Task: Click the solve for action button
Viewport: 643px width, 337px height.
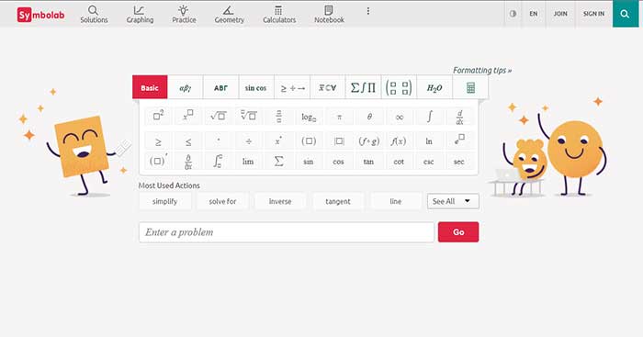Action: pyautogui.click(x=222, y=201)
